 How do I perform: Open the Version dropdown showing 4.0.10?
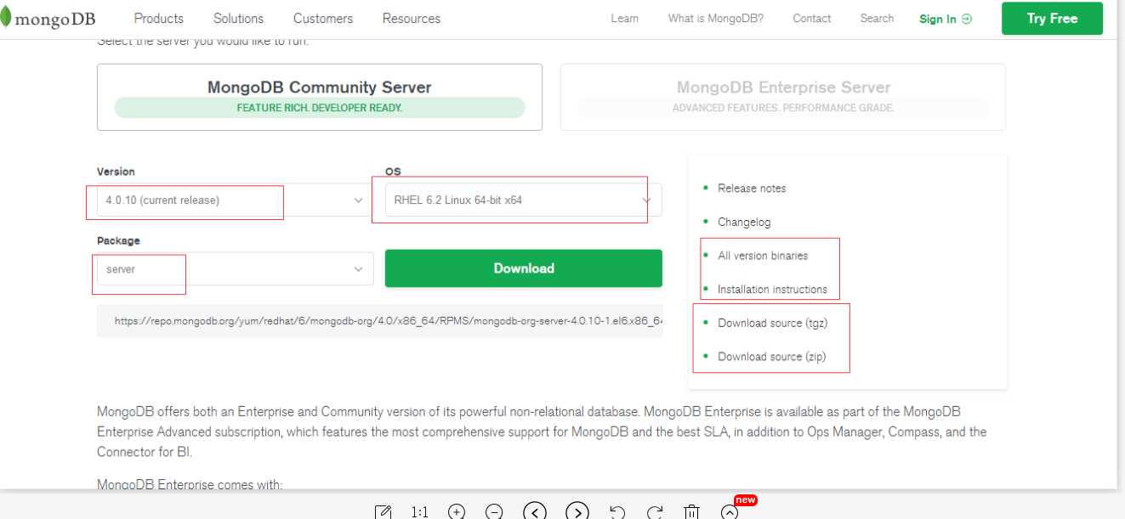235,200
